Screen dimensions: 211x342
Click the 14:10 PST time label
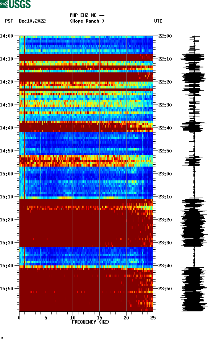[6, 59]
